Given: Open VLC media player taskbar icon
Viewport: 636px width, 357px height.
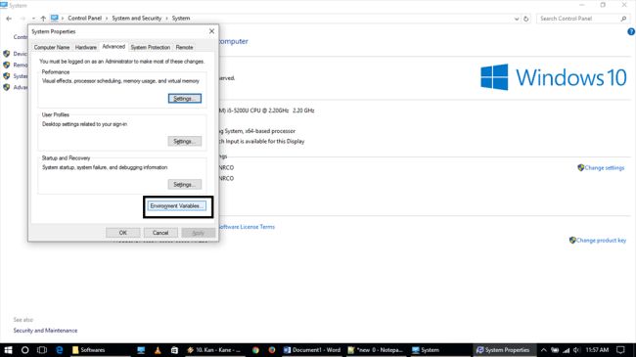Looking at the screenshot, I should (158, 350).
